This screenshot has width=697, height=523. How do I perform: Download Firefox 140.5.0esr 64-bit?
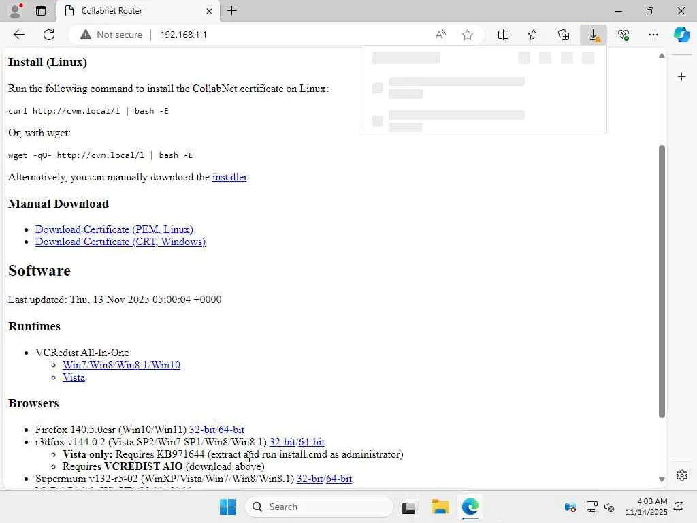(x=231, y=430)
